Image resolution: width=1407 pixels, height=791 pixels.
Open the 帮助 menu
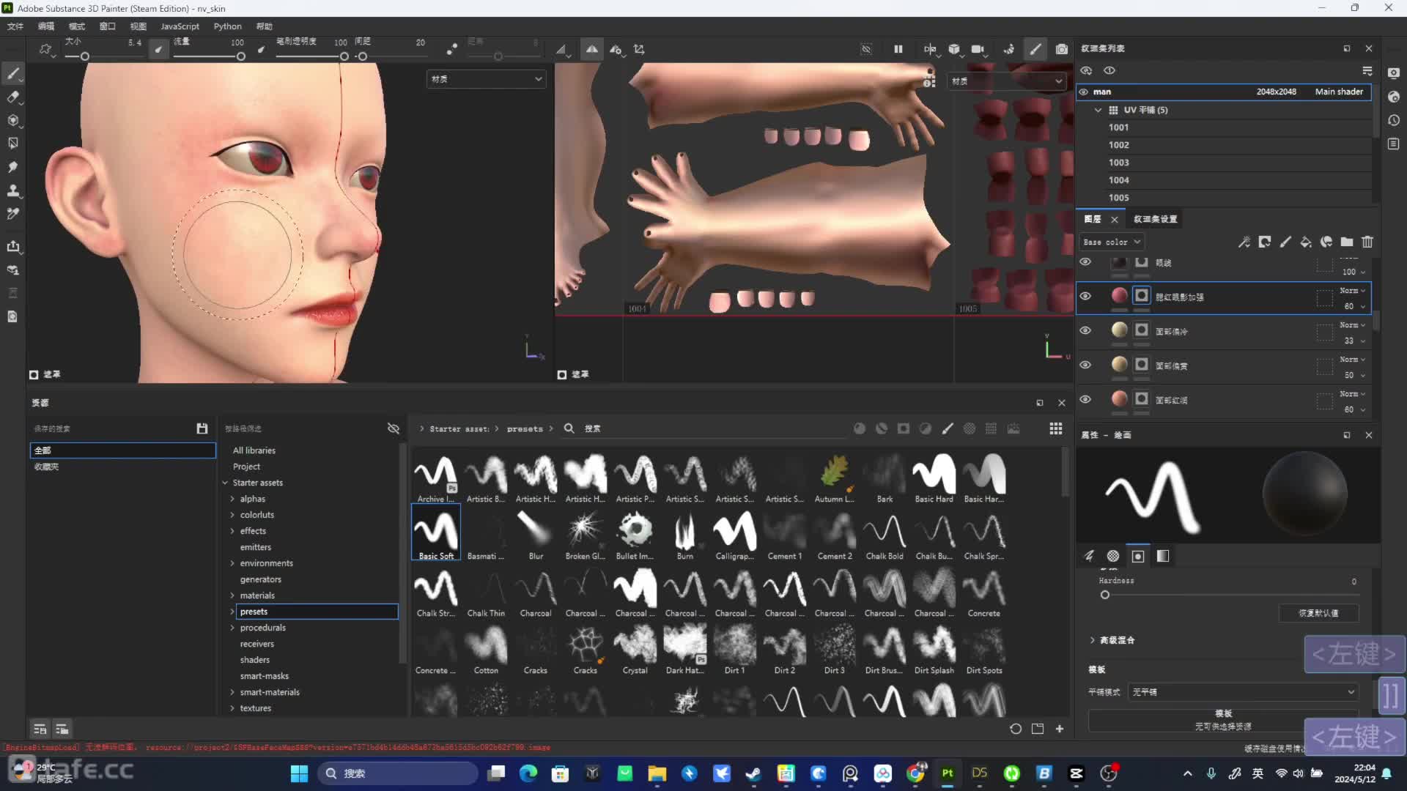(x=265, y=26)
